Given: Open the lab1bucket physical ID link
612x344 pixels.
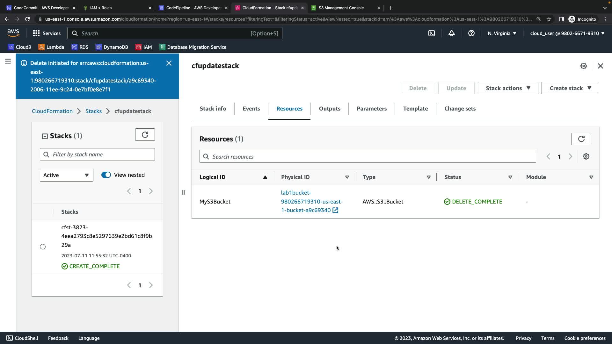Looking at the screenshot, I should point(311,201).
